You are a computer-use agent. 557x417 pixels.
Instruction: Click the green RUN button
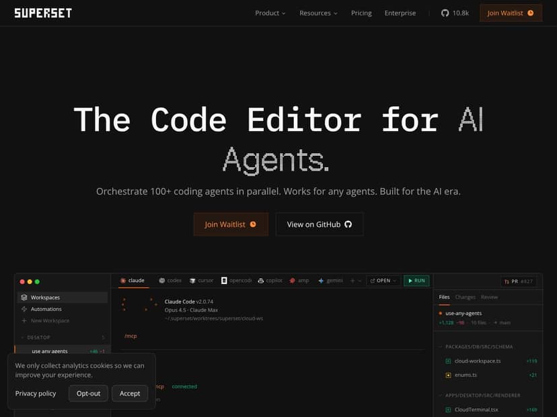416,281
